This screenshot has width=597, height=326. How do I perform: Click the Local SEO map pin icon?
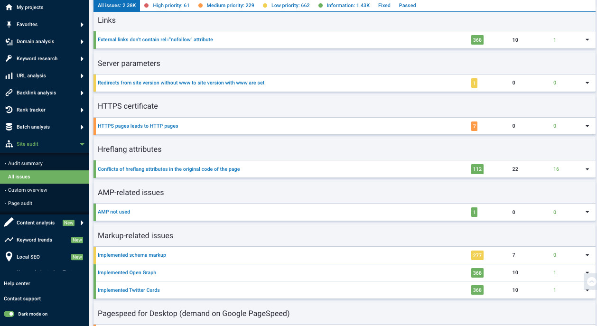[9, 257]
